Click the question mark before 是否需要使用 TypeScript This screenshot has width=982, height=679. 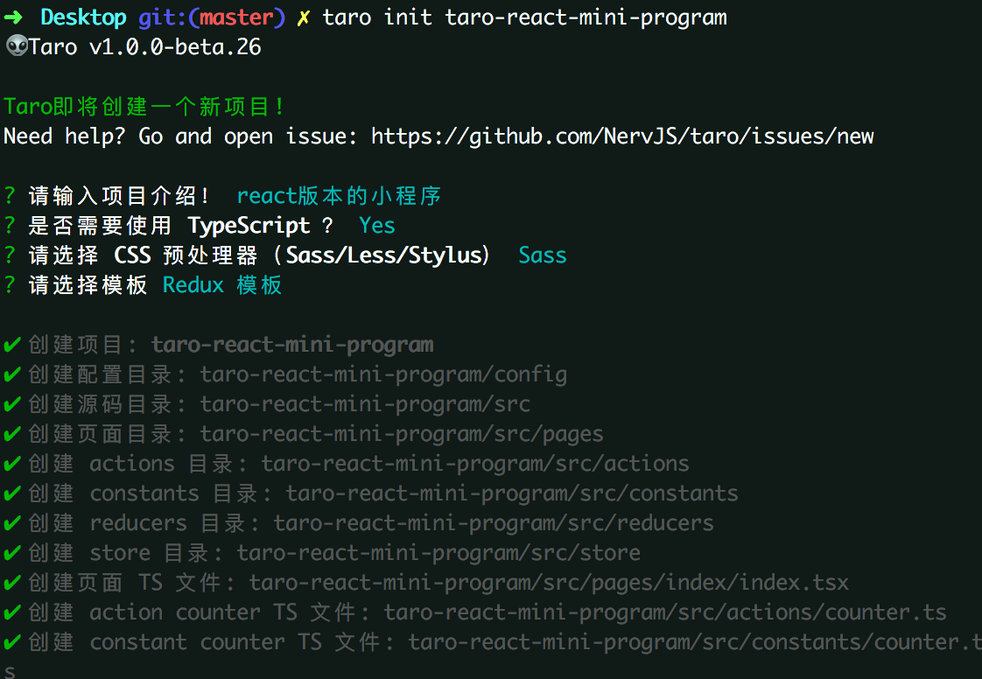[x=10, y=225]
